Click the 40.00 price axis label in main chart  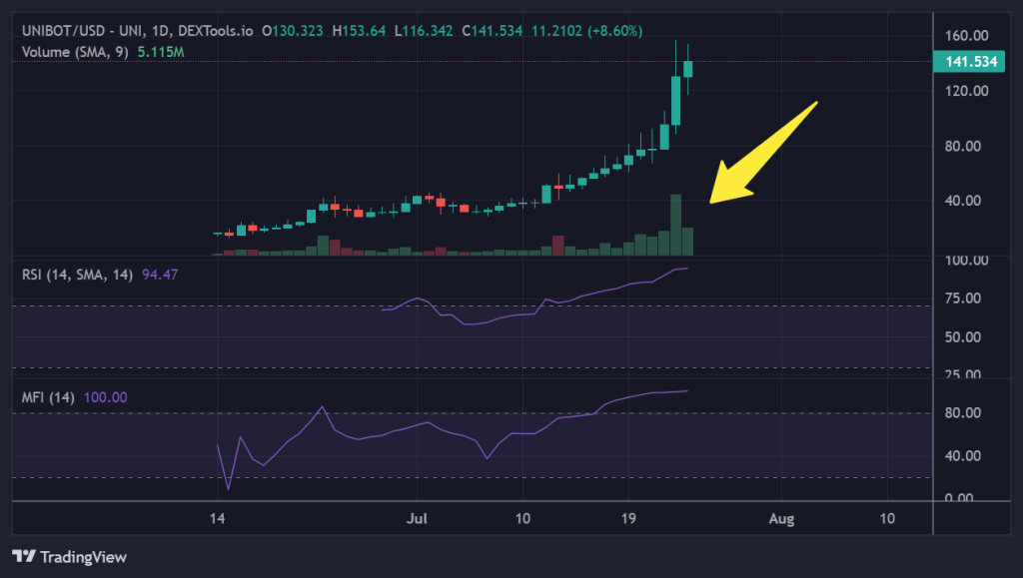click(963, 200)
